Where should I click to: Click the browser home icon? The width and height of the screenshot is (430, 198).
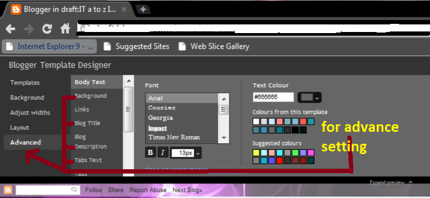click(x=65, y=28)
